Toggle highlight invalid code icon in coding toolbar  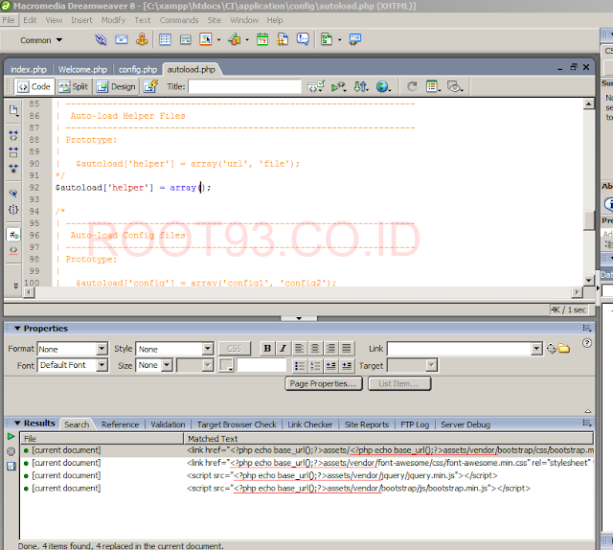click(13, 250)
